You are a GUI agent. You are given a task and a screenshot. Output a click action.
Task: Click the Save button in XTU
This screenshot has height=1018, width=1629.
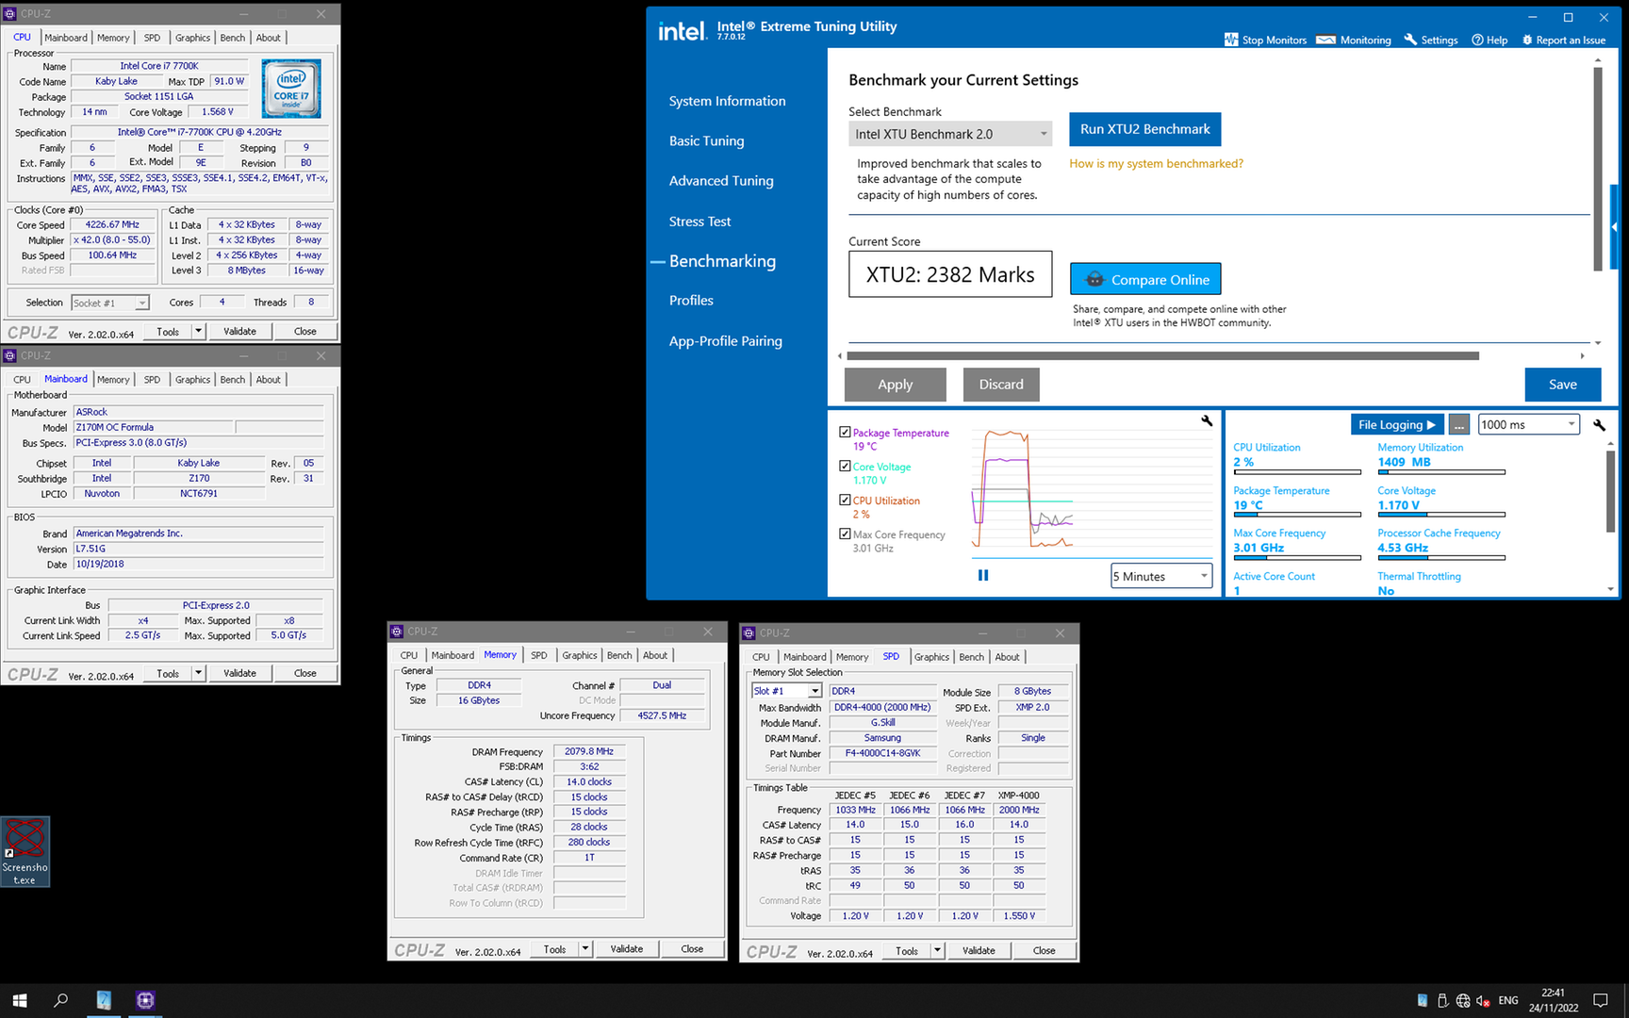[1562, 385]
